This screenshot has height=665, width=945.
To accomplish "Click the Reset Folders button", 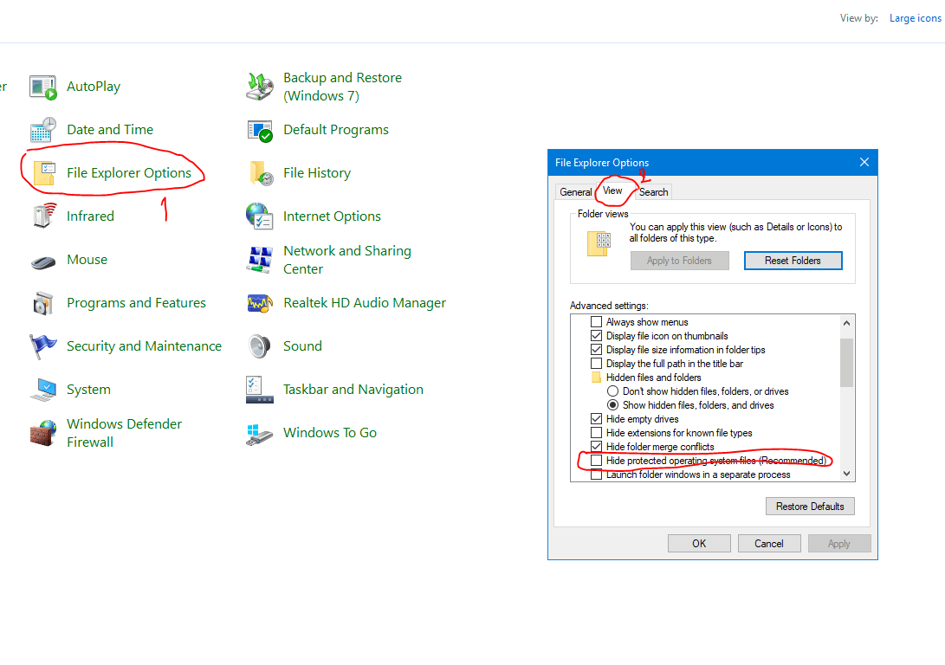I will click(793, 261).
